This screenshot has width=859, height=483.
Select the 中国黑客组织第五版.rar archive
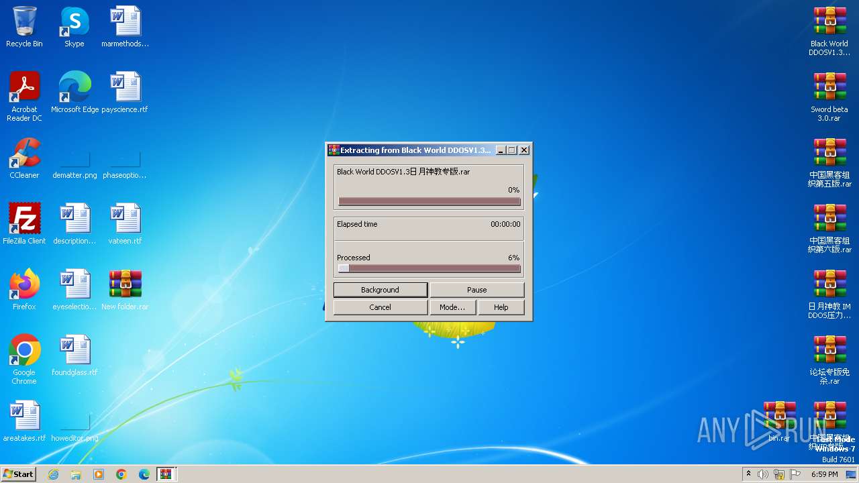829,162
